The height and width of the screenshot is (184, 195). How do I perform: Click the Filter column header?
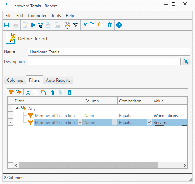tap(48, 101)
